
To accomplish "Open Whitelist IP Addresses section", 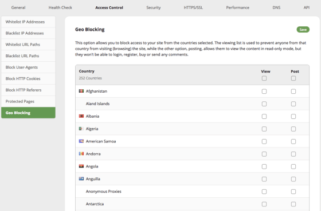I will click(28, 22).
